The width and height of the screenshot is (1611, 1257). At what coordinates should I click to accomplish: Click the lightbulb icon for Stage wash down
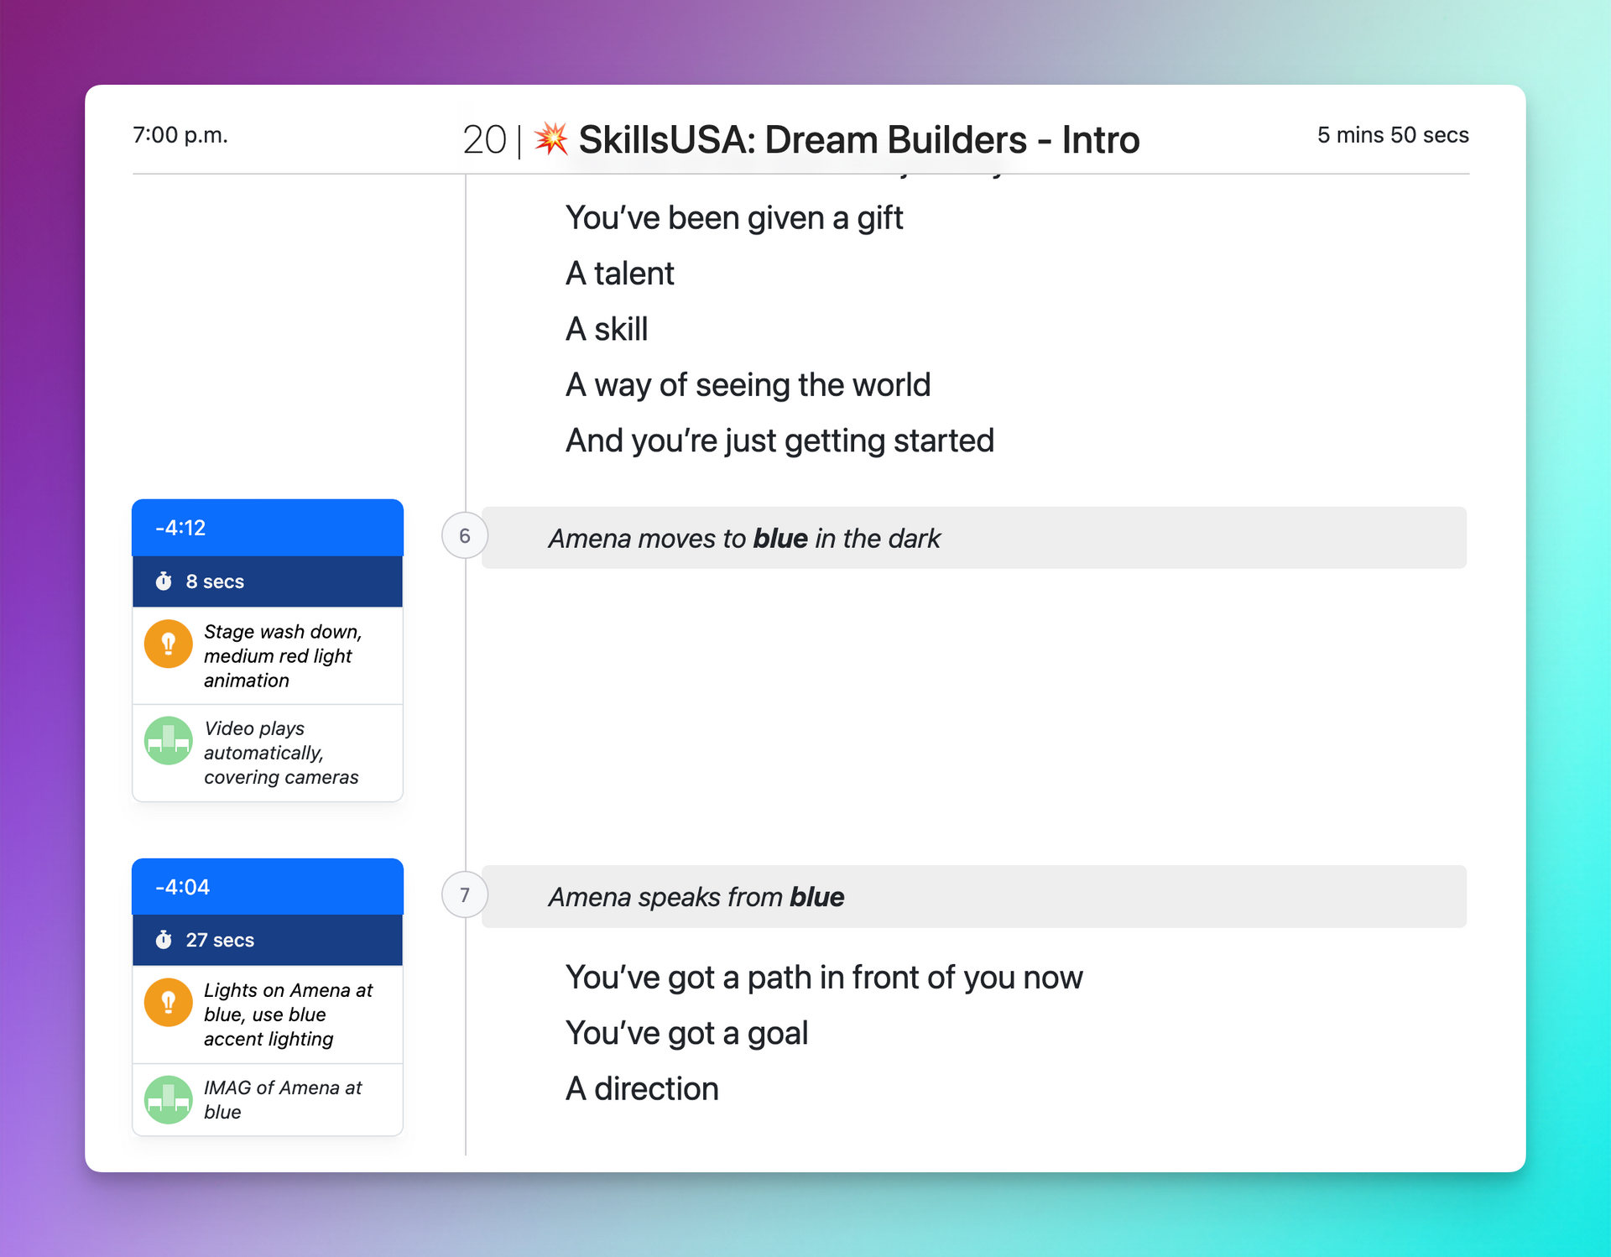[169, 644]
